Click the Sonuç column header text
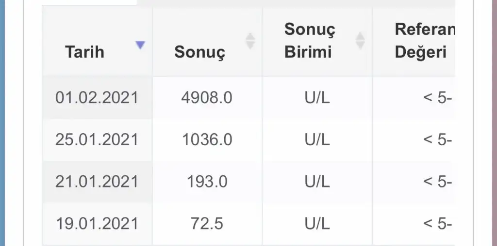This screenshot has height=246, width=497. (199, 52)
